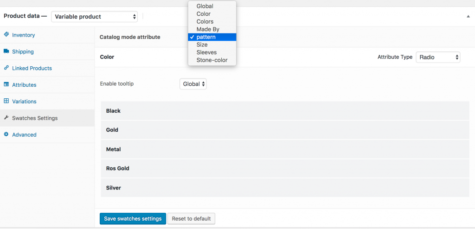475x229 pixels.
Task: Pick the checked pattern option
Action: click(206, 37)
